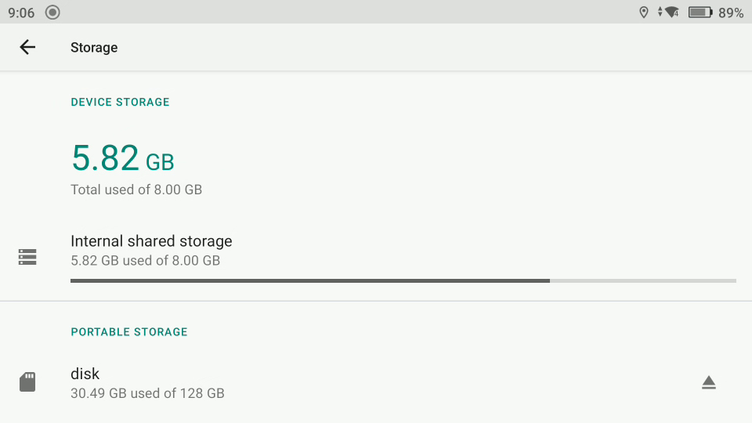Screen dimensions: 752x423
Task: Tap the Wi-Fi signal status icon
Action: coord(671,12)
